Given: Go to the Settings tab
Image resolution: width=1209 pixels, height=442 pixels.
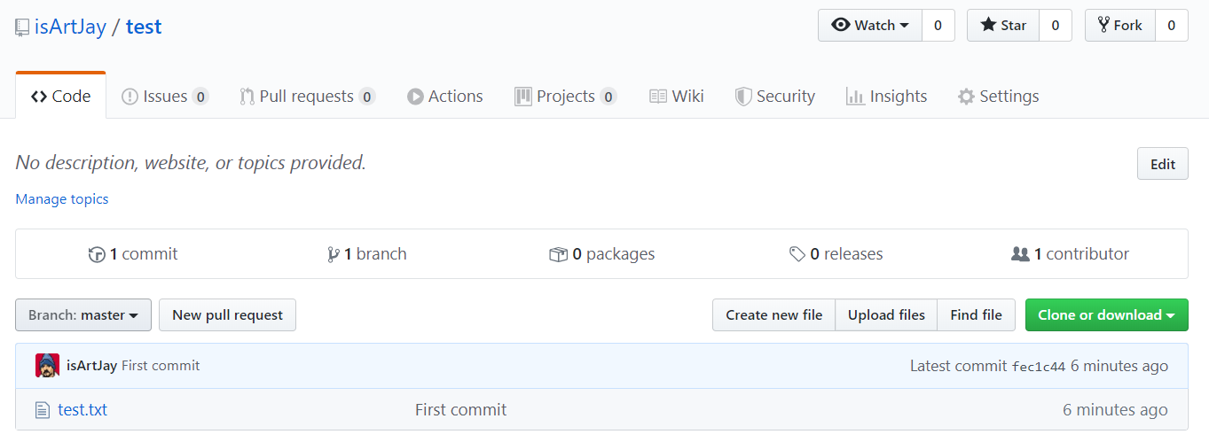Looking at the screenshot, I should (998, 97).
